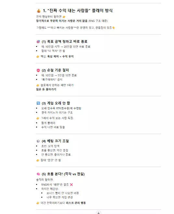Click the heading '진짜 수익 내는 사람들' 플레이 방식
This screenshot has width=174, height=214.
(x=78, y=10)
